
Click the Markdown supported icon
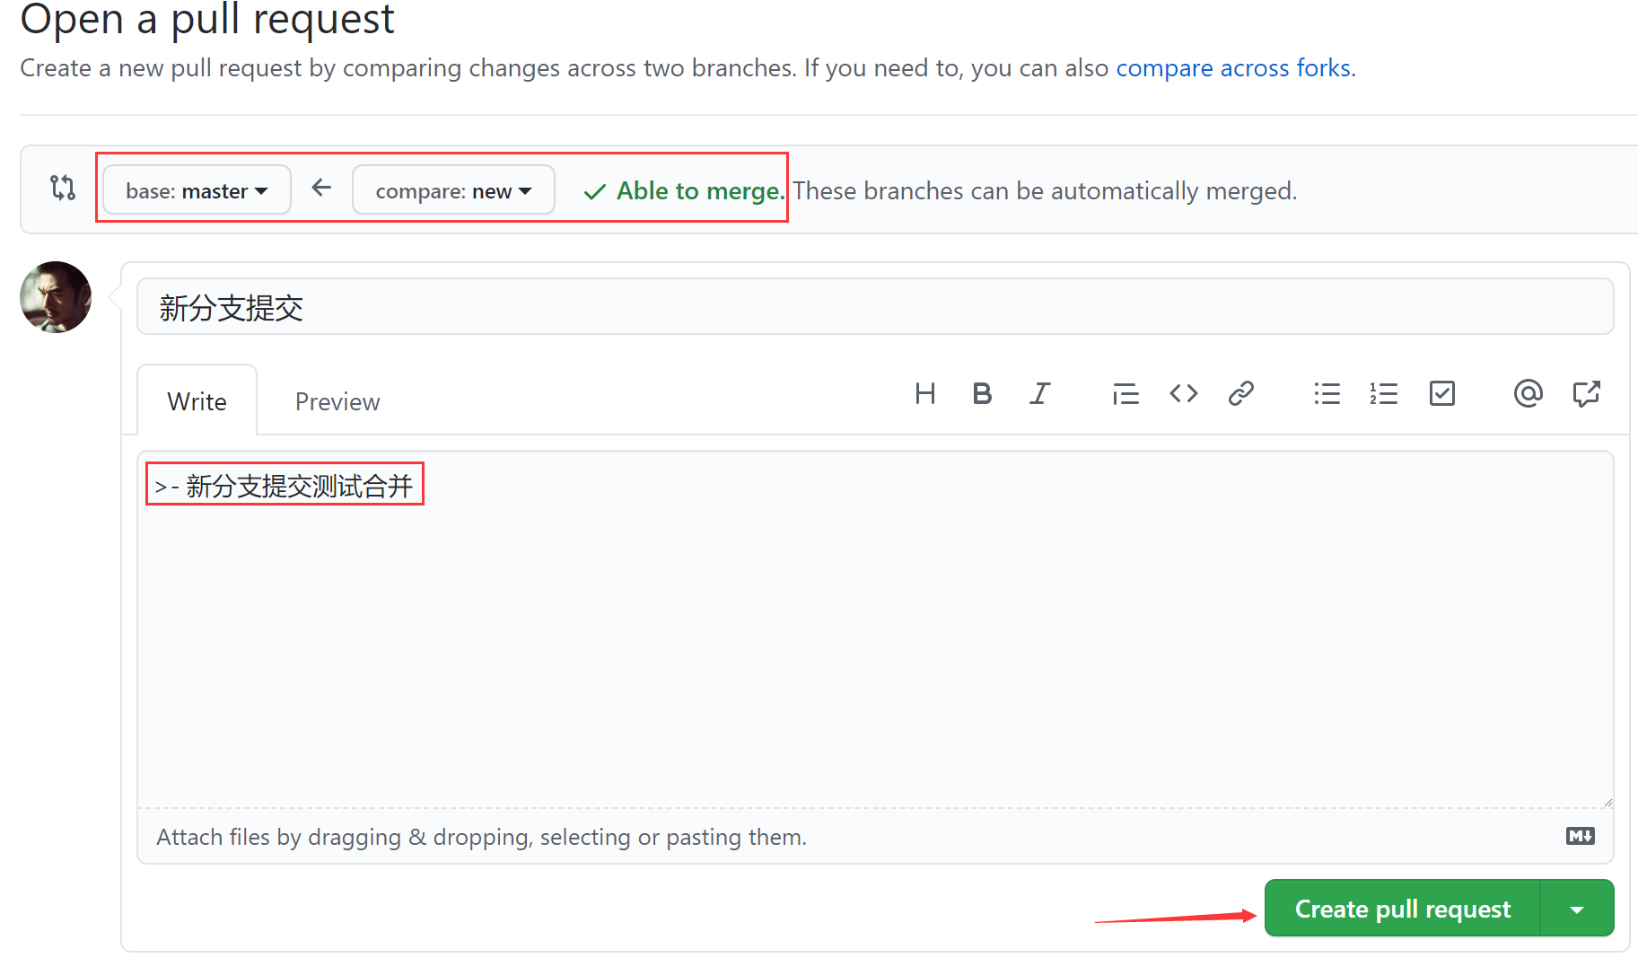[1580, 837]
